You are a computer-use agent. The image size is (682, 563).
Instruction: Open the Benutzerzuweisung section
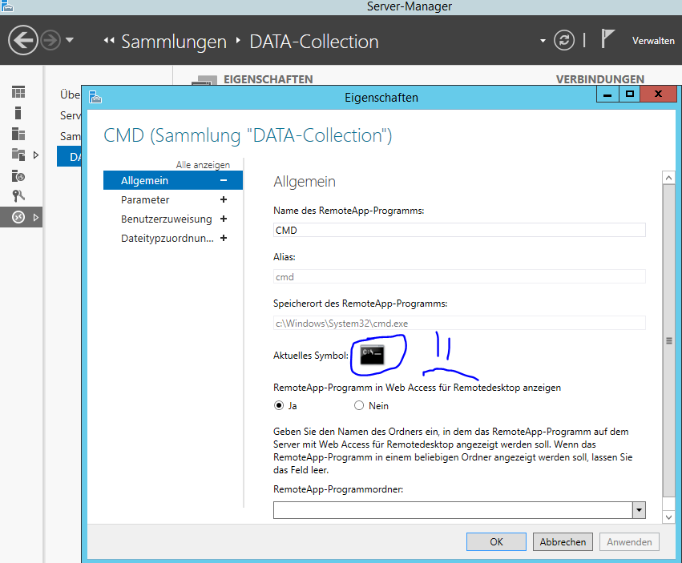166,219
